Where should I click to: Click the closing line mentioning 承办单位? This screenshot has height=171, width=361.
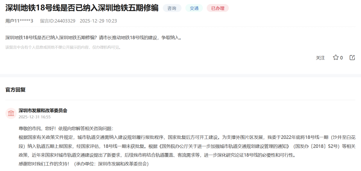point(84,164)
